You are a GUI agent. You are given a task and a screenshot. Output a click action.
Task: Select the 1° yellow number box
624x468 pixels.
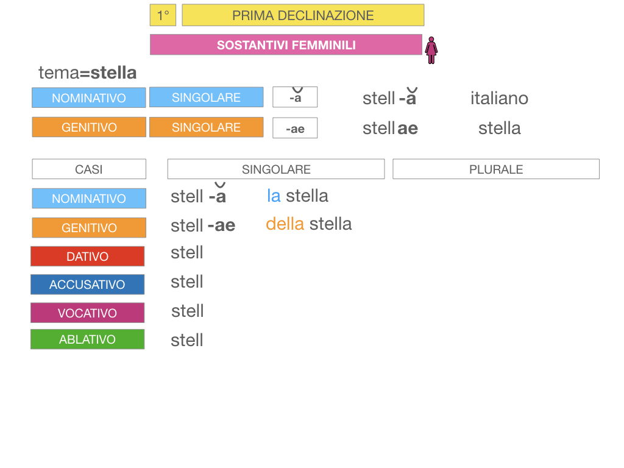click(163, 15)
